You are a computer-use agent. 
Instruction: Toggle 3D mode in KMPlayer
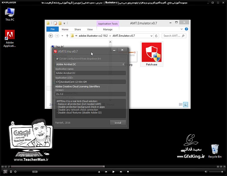[5, 171]
